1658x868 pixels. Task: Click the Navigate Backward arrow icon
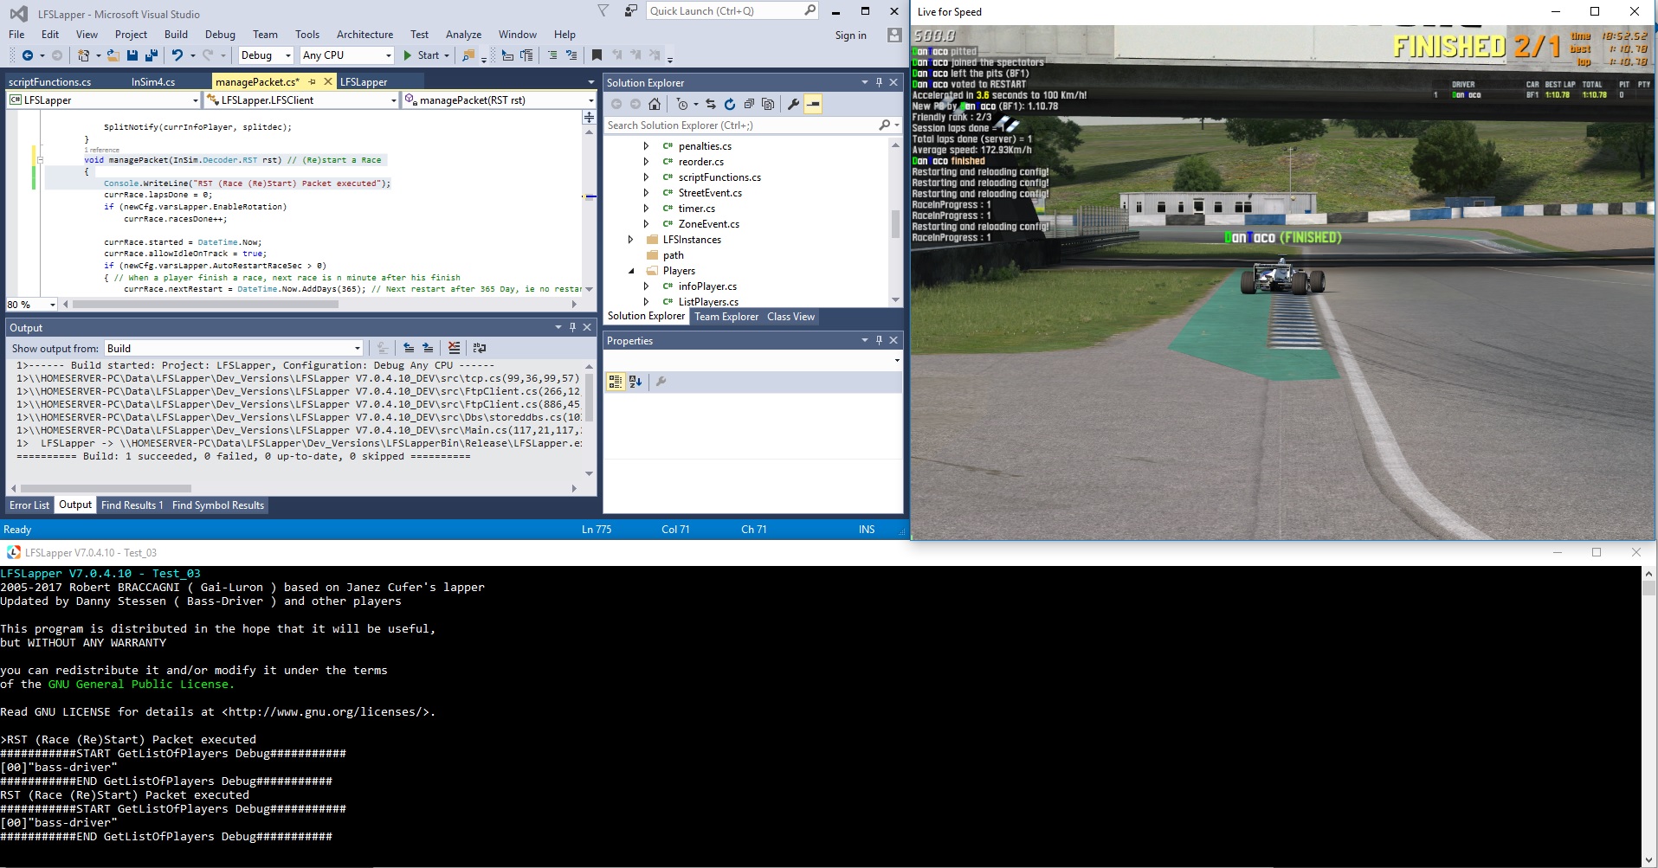28,55
